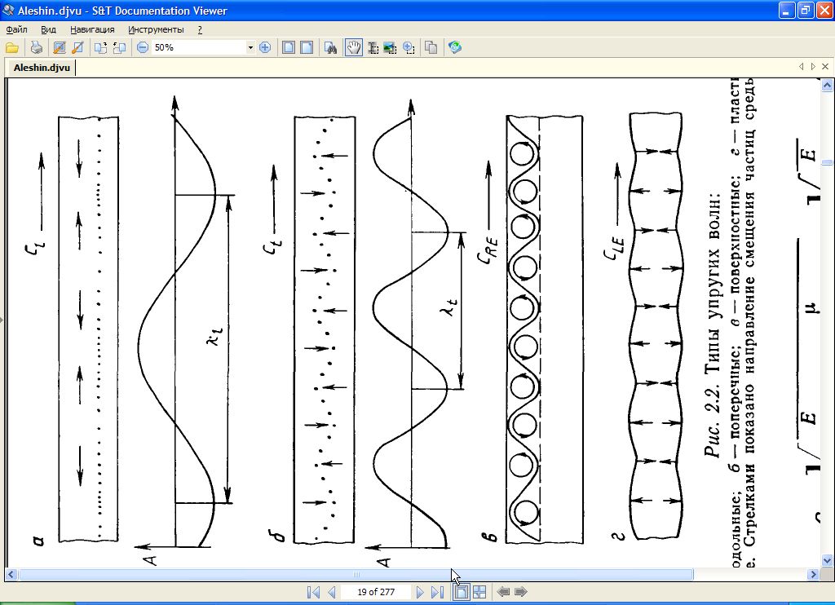Restore down the viewer window
Viewport: 835px width, 605px height.
(x=805, y=10)
